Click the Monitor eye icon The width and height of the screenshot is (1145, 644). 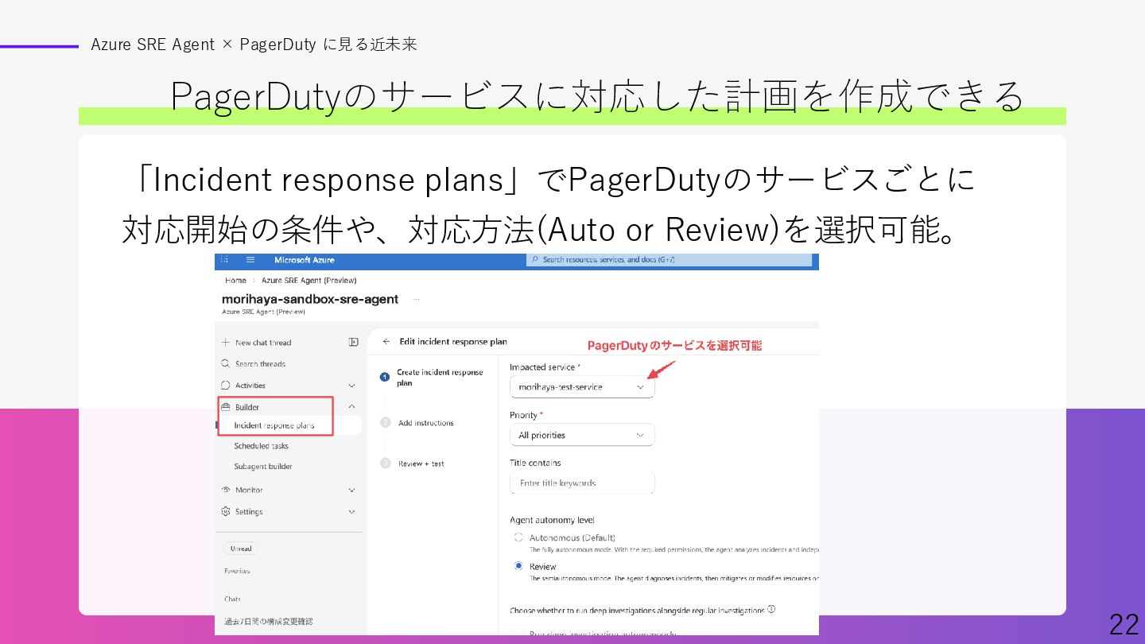[x=226, y=490]
